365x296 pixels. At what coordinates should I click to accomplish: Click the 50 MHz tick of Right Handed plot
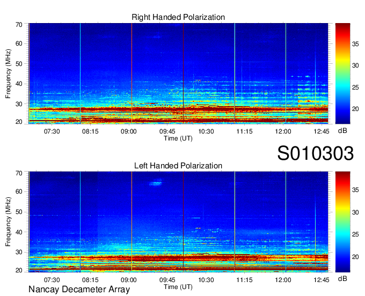coord(19,64)
